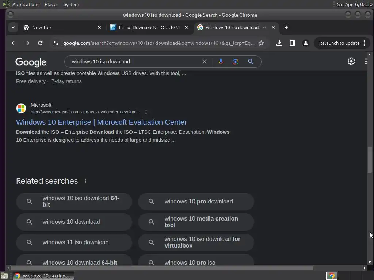The image size is (374, 280).
Task: Open the Places menu
Action: [51, 4]
